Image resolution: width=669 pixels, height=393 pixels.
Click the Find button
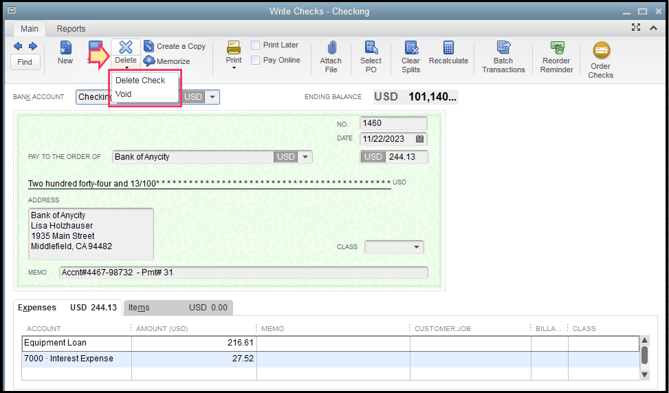[x=25, y=62]
